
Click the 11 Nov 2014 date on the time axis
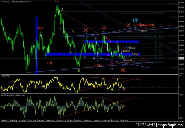coord(32,120)
